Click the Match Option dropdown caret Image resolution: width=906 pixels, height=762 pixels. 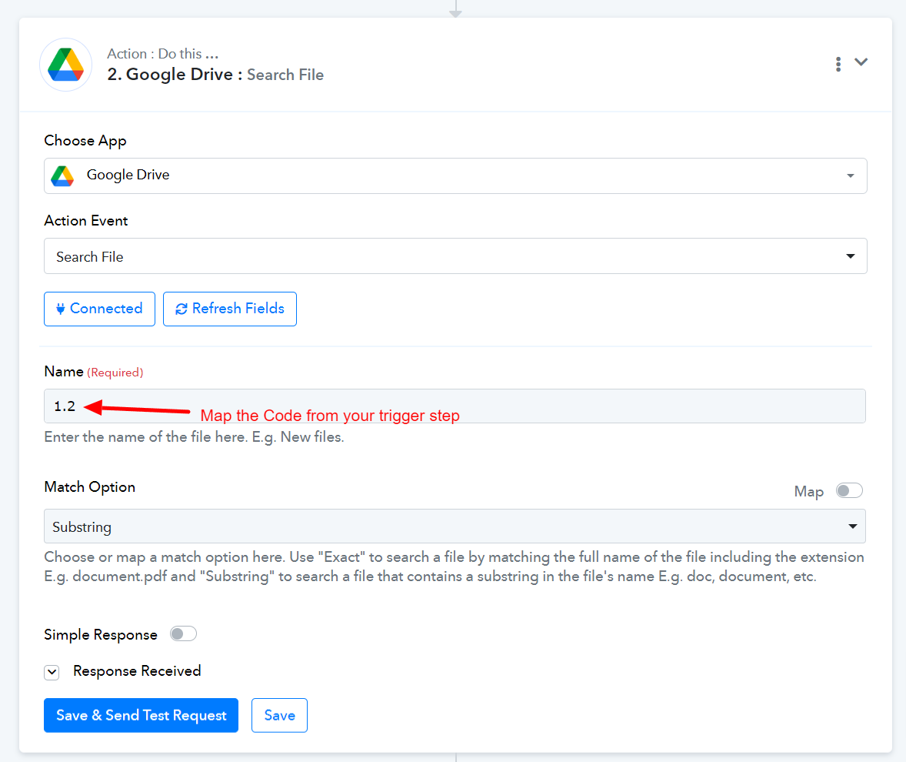coord(851,526)
